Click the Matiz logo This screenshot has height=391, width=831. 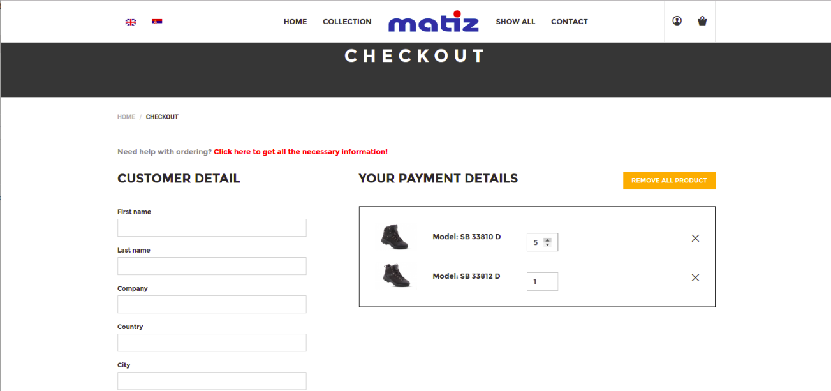coord(433,23)
